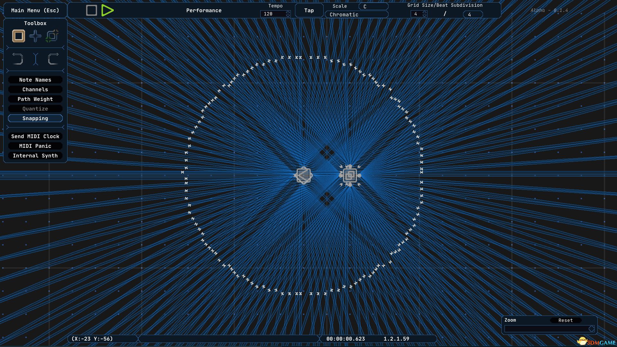This screenshot has width=617, height=347.
Task: Open the Beat Subdivision dropdown showing 4
Action: 472,14
